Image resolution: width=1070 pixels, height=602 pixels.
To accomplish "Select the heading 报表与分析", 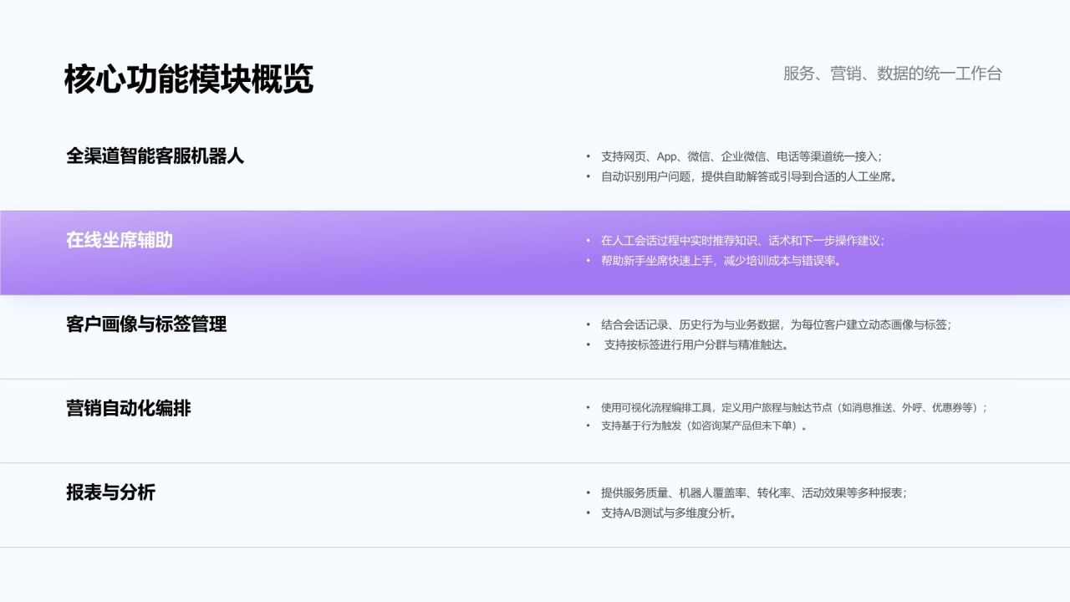I will coord(111,492).
